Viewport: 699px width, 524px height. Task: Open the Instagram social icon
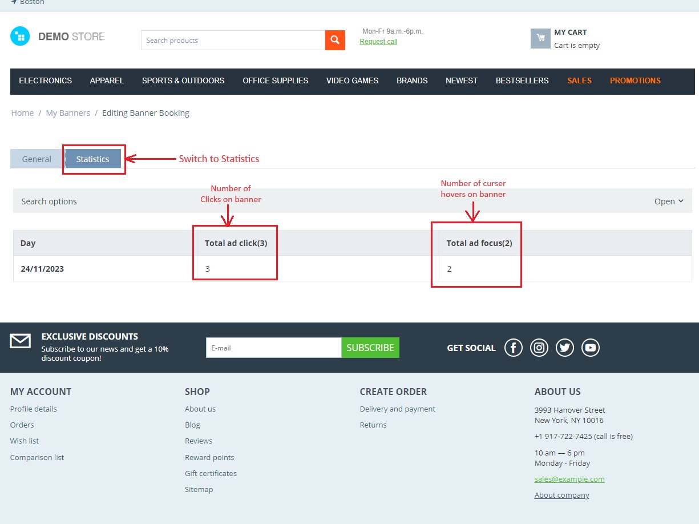(539, 348)
